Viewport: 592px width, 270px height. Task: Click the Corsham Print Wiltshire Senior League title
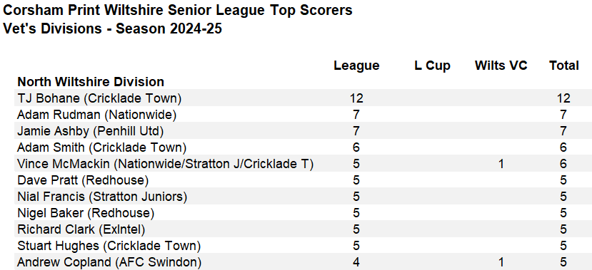[177, 10]
